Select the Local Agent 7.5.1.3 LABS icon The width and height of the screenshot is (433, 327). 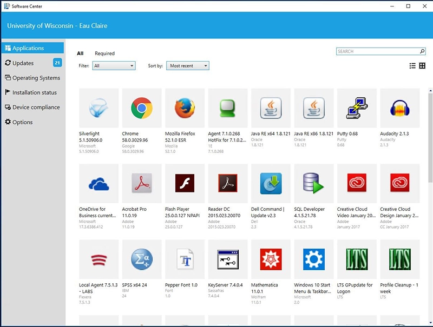tap(99, 259)
